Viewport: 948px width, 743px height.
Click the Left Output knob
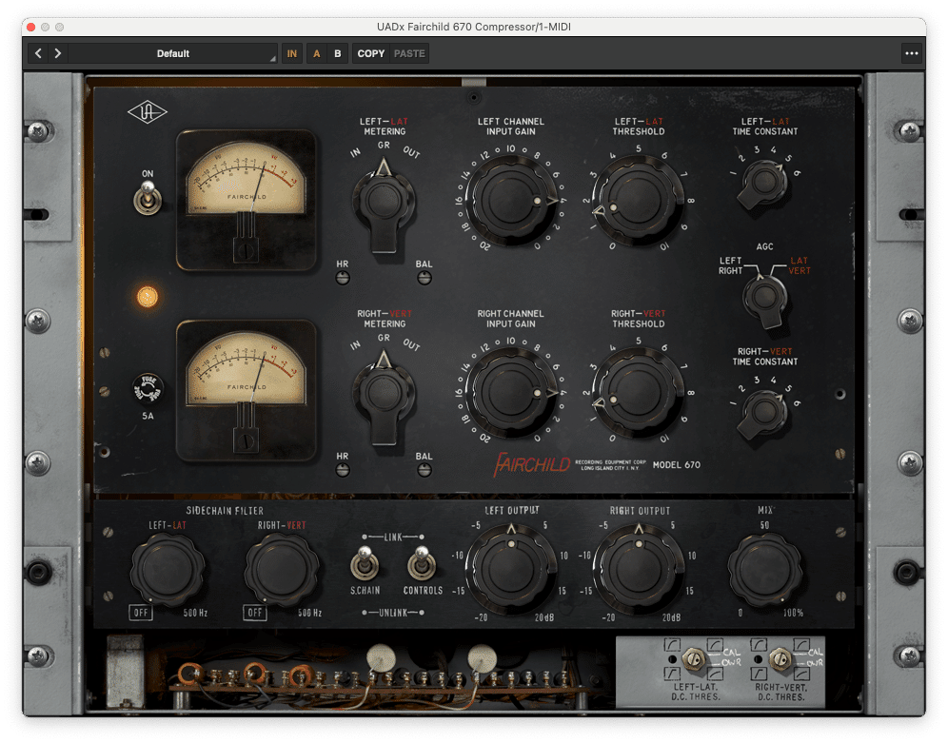511,569
